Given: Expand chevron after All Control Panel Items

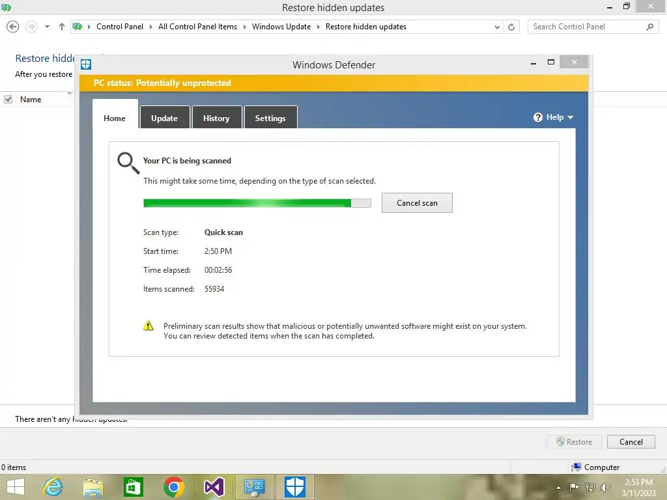Looking at the screenshot, I should click(x=245, y=27).
